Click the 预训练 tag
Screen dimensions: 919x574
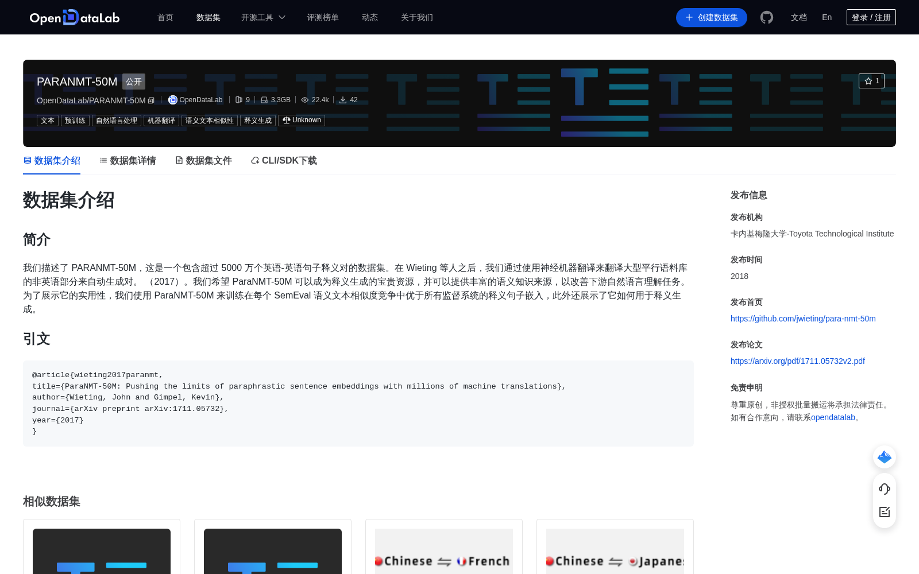point(75,121)
